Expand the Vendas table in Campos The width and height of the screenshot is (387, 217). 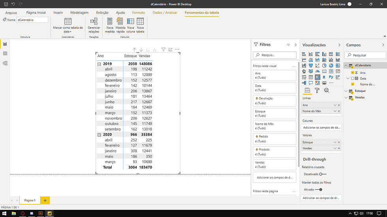click(x=346, y=97)
